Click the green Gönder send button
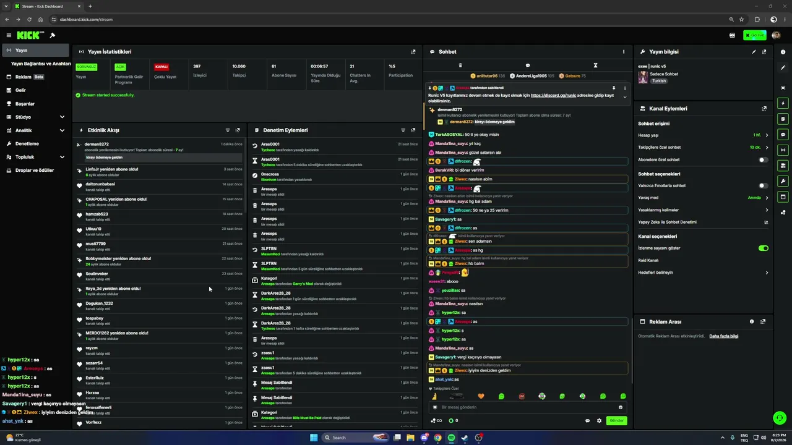Image resolution: width=792 pixels, height=445 pixels. 617,421
